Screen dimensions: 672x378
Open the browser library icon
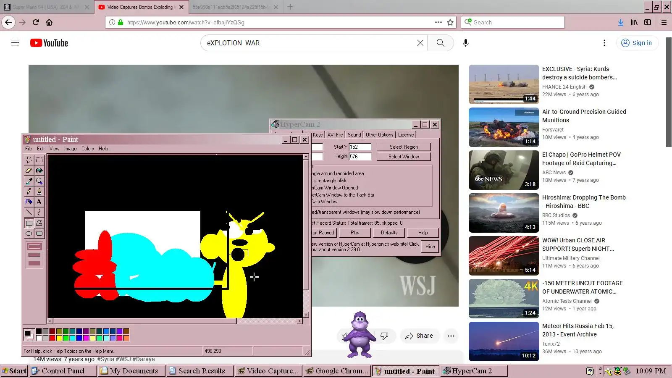(x=634, y=22)
